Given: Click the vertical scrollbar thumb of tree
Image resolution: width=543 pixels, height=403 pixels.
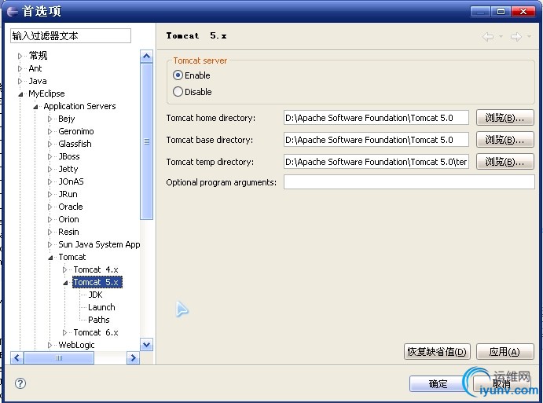Looking at the screenshot, I should pyautogui.click(x=146, y=141).
